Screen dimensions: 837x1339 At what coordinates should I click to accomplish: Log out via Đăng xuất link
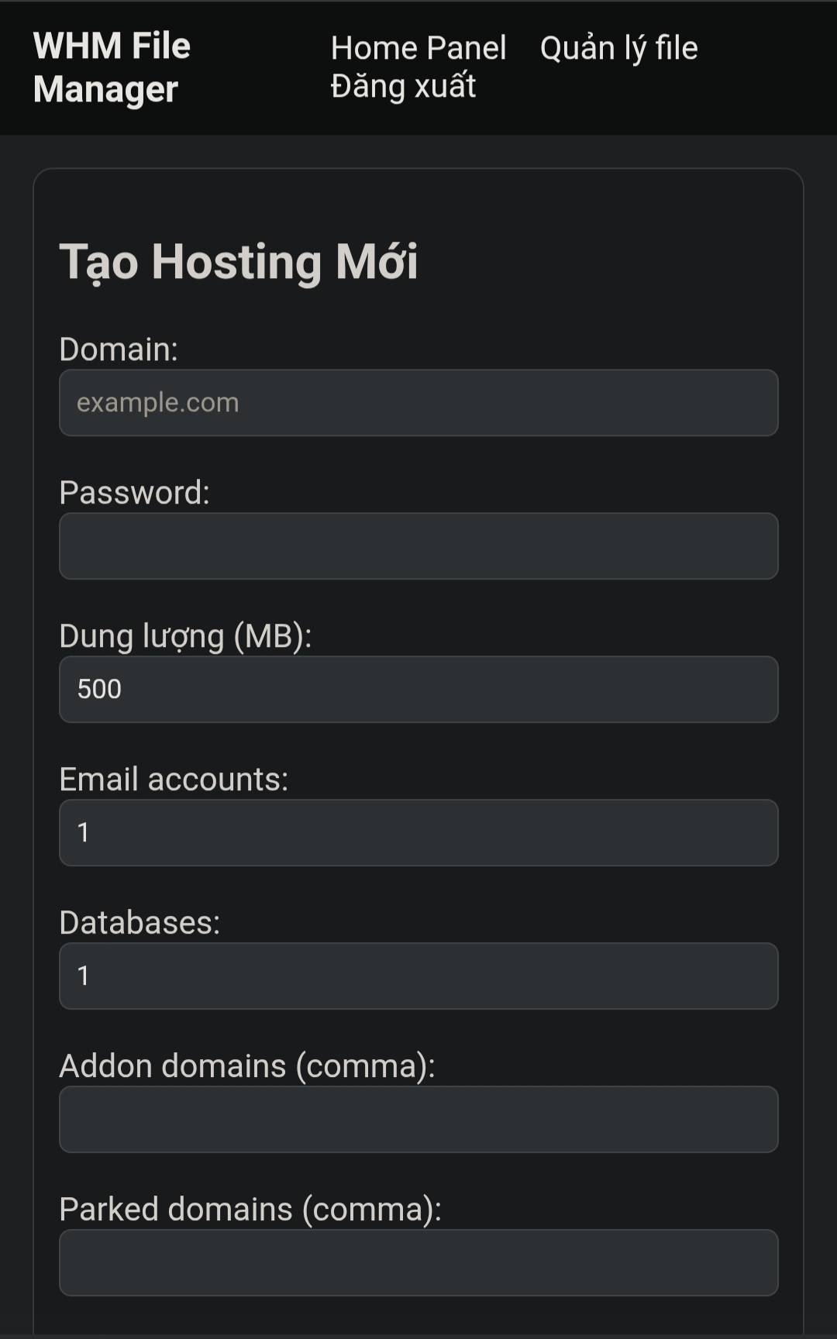pos(403,86)
